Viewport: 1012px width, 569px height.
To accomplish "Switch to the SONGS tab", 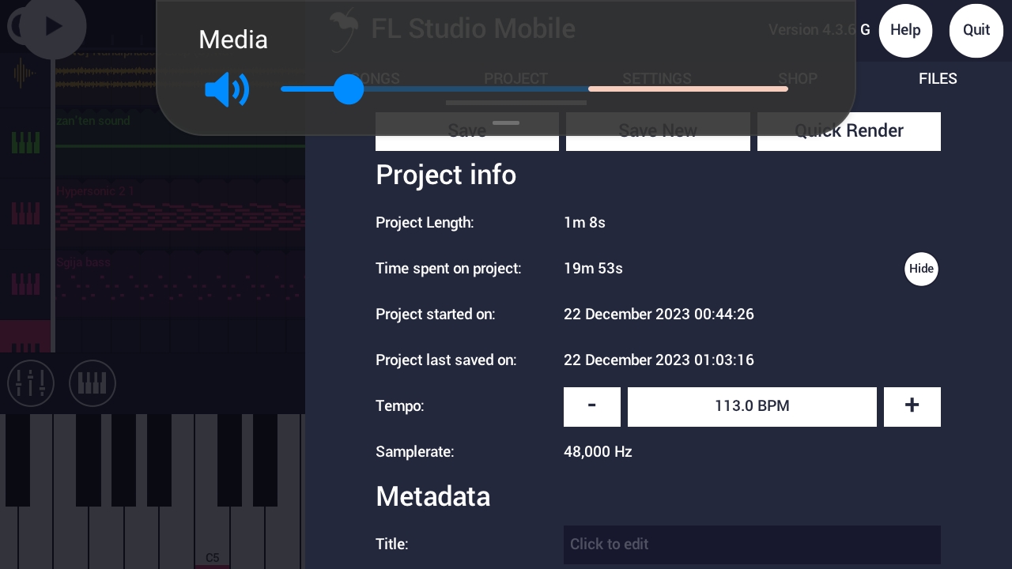I will [x=376, y=78].
